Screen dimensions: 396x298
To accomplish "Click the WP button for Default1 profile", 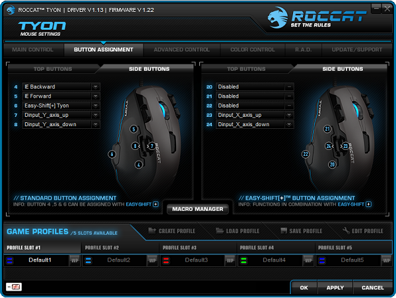I will pos(75,260).
